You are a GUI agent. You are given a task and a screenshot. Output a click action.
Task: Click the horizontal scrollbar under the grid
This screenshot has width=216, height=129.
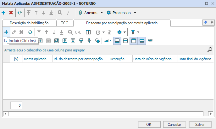(107, 113)
